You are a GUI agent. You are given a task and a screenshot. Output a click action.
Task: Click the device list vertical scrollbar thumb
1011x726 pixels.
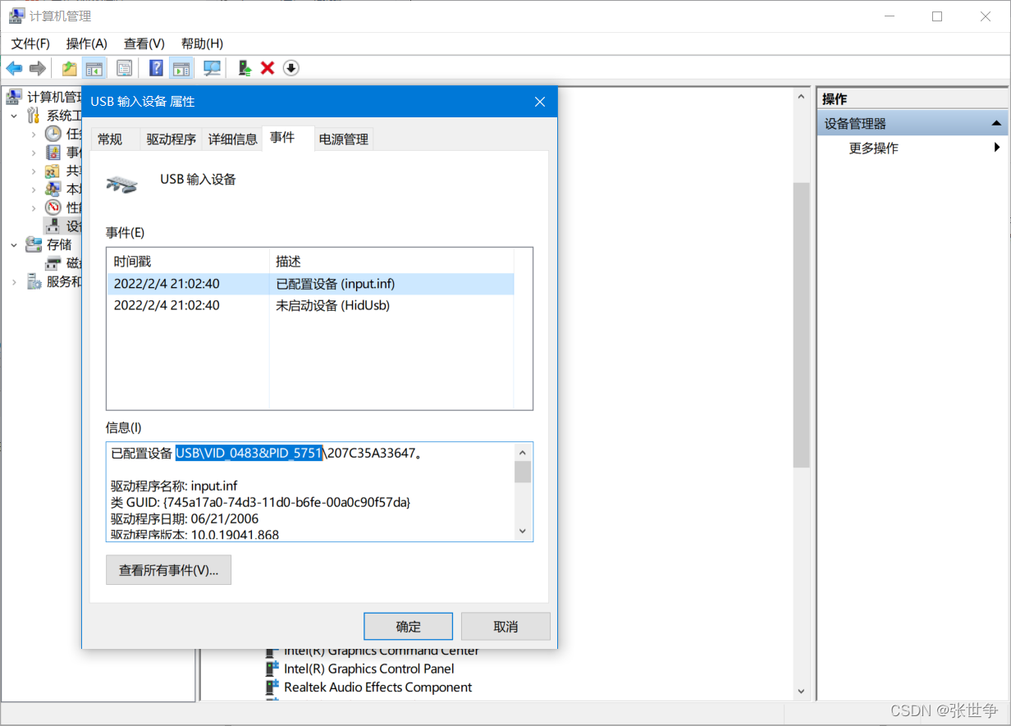(x=801, y=326)
